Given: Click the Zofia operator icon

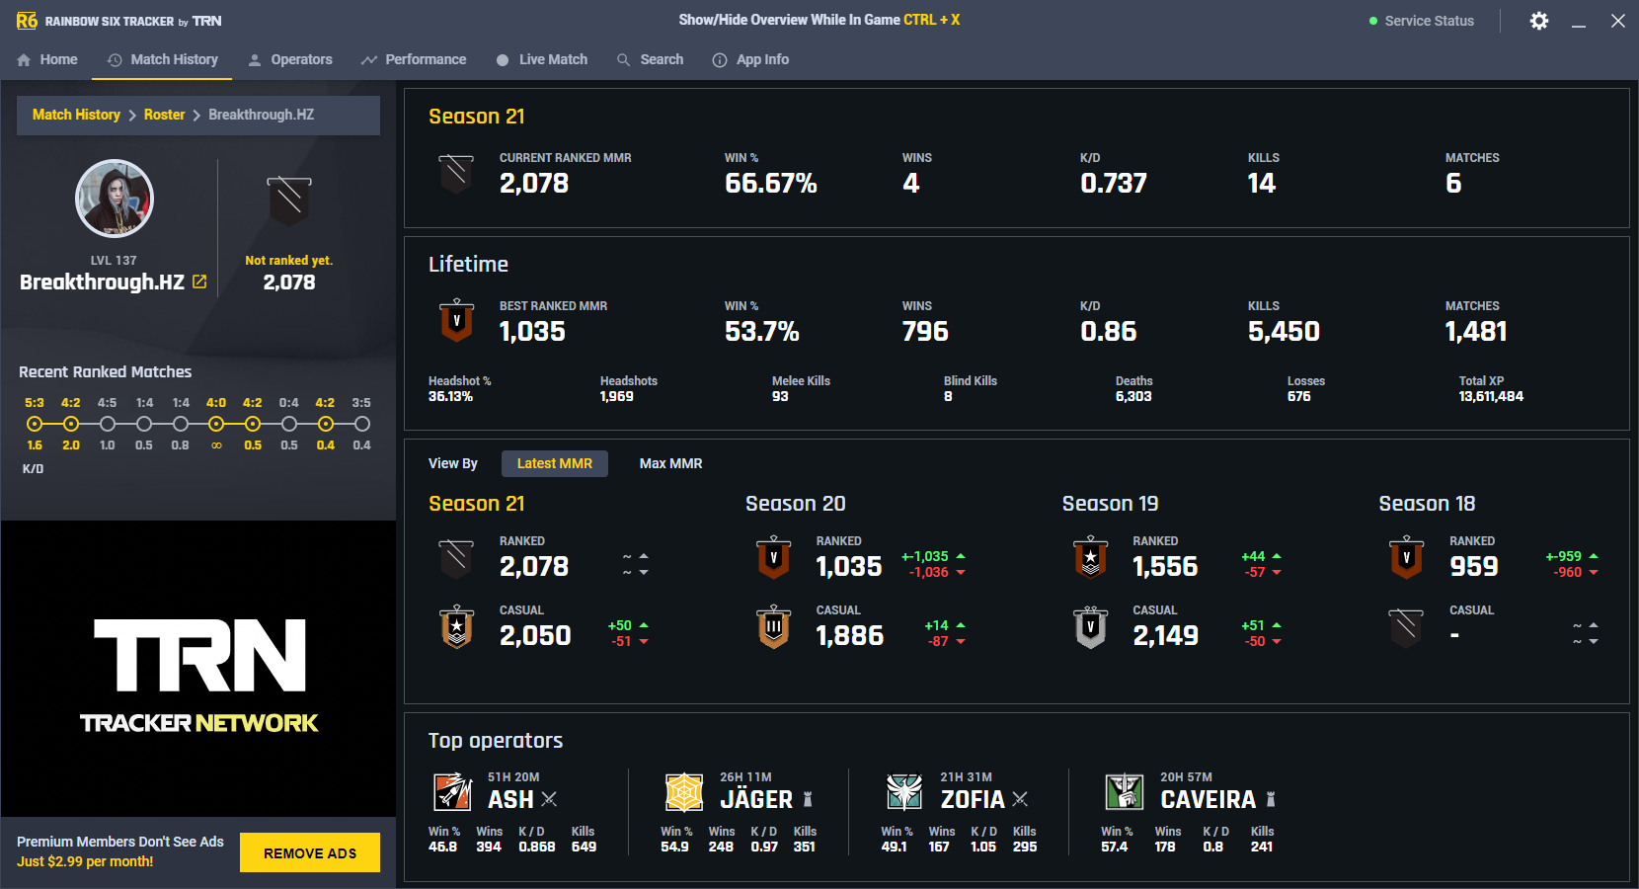Looking at the screenshot, I should pos(904,792).
